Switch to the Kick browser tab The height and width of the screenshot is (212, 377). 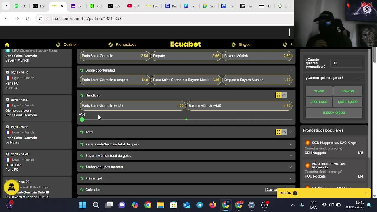pos(95,6)
